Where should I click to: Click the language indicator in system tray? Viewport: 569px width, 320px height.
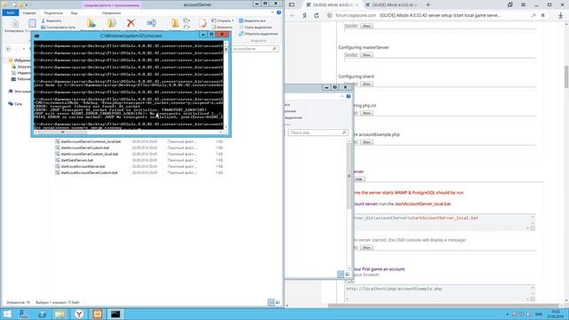539,314
